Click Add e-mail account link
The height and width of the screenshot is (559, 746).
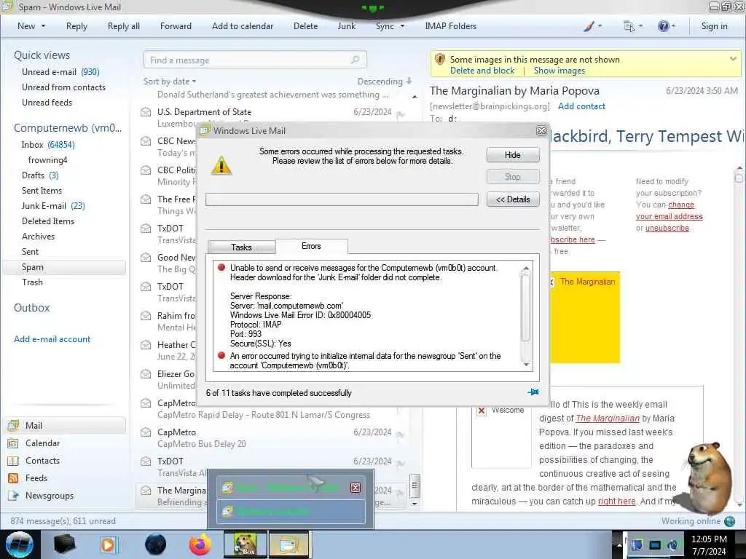[52, 339]
